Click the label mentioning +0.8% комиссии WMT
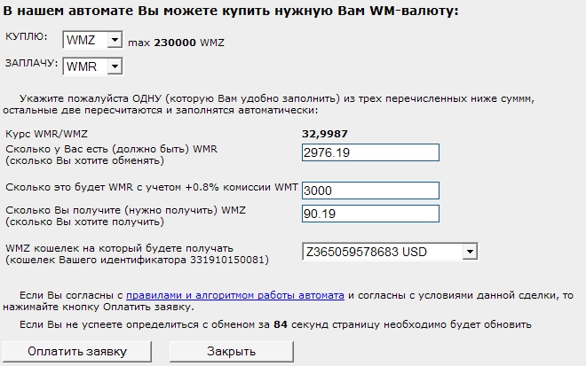586x366 pixels. click(151, 187)
